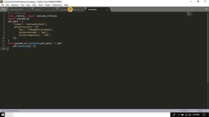
Task: Click the 'postprocessors' key text
Action: pos(23,27)
